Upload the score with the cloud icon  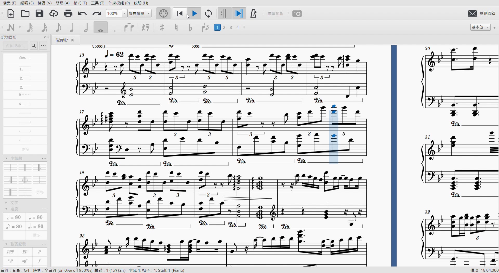pyautogui.click(x=54, y=13)
